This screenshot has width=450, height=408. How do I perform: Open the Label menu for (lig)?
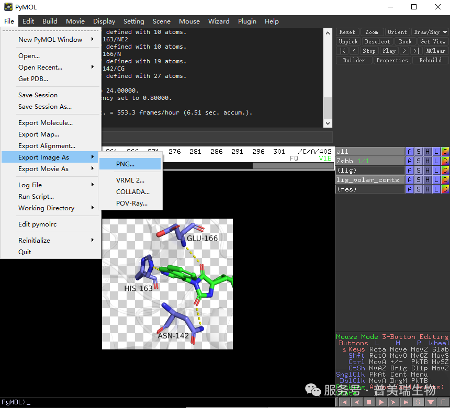[x=436, y=171]
